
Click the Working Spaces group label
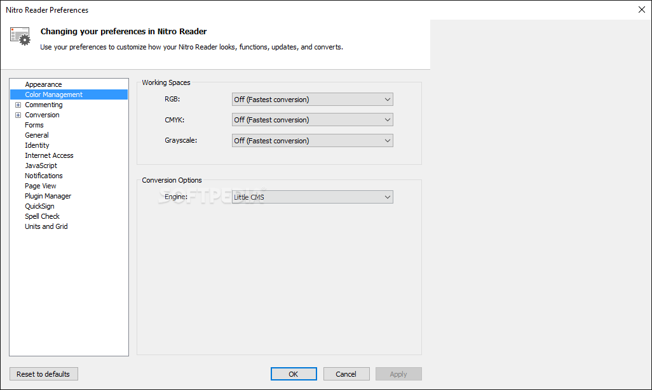pyautogui.click(x=166, y=82)
